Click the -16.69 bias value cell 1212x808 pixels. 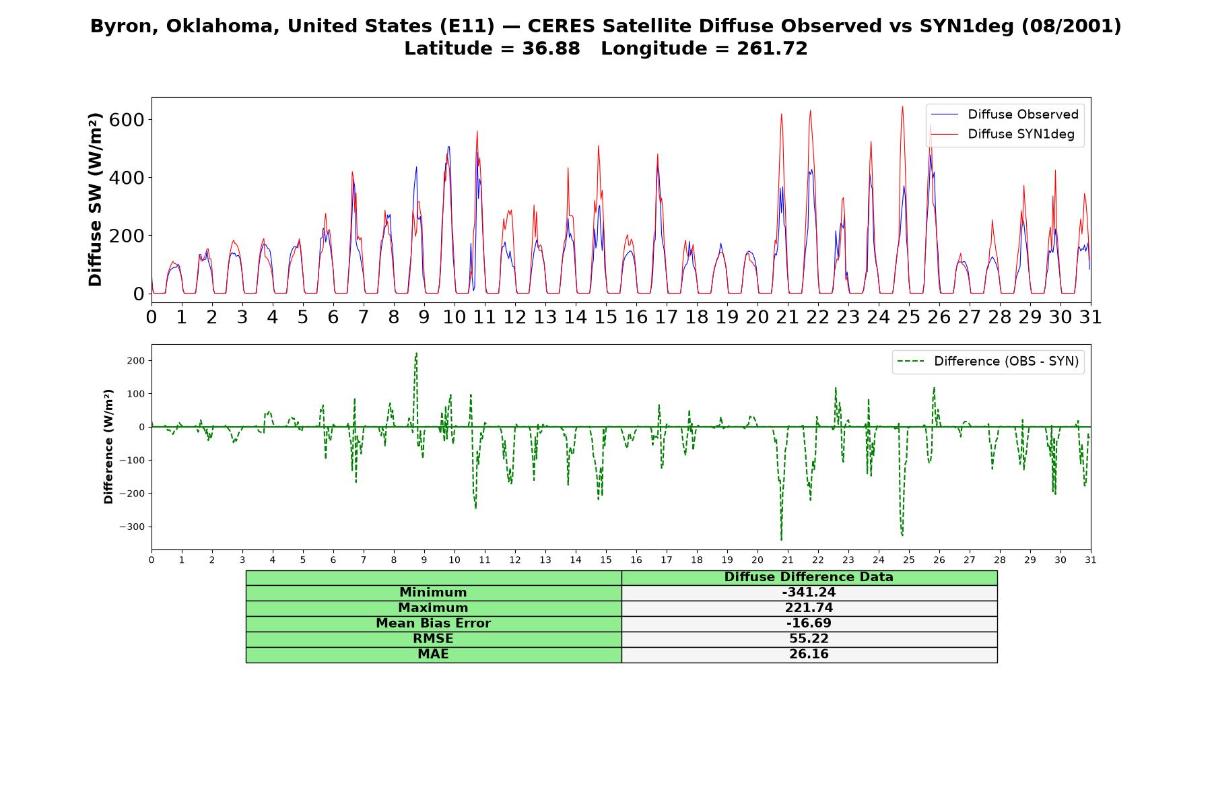pos(809,624)
